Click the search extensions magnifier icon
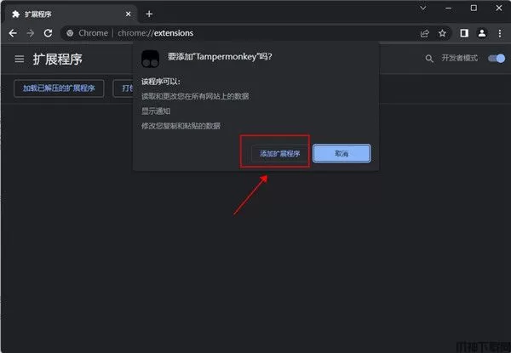This screenshot has height=353, width=511. pyautogui.click(x=429, y=59)
